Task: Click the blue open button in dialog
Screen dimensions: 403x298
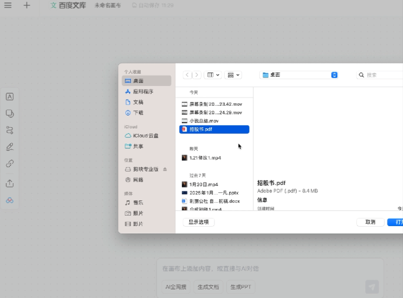Action: point(395,222)
